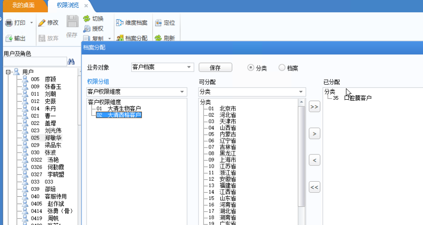Click the 保存 floppy disk toolbar icon
Screen dimensions: 423x225
tap(72, 21)
